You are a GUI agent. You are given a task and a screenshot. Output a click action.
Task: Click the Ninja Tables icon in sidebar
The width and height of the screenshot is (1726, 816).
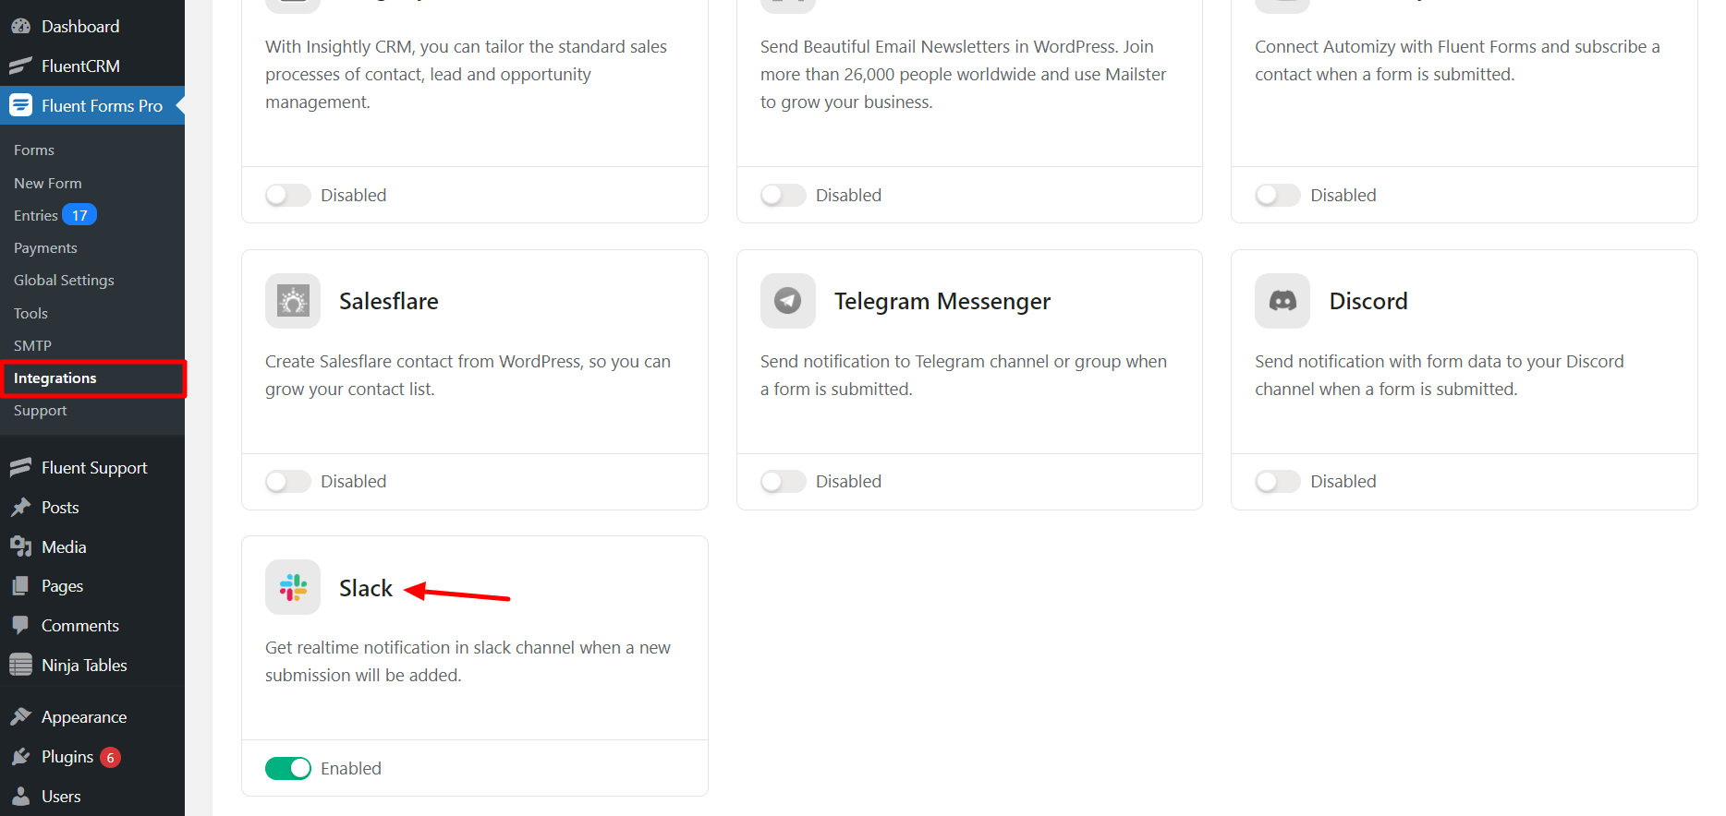pos(20,665)
